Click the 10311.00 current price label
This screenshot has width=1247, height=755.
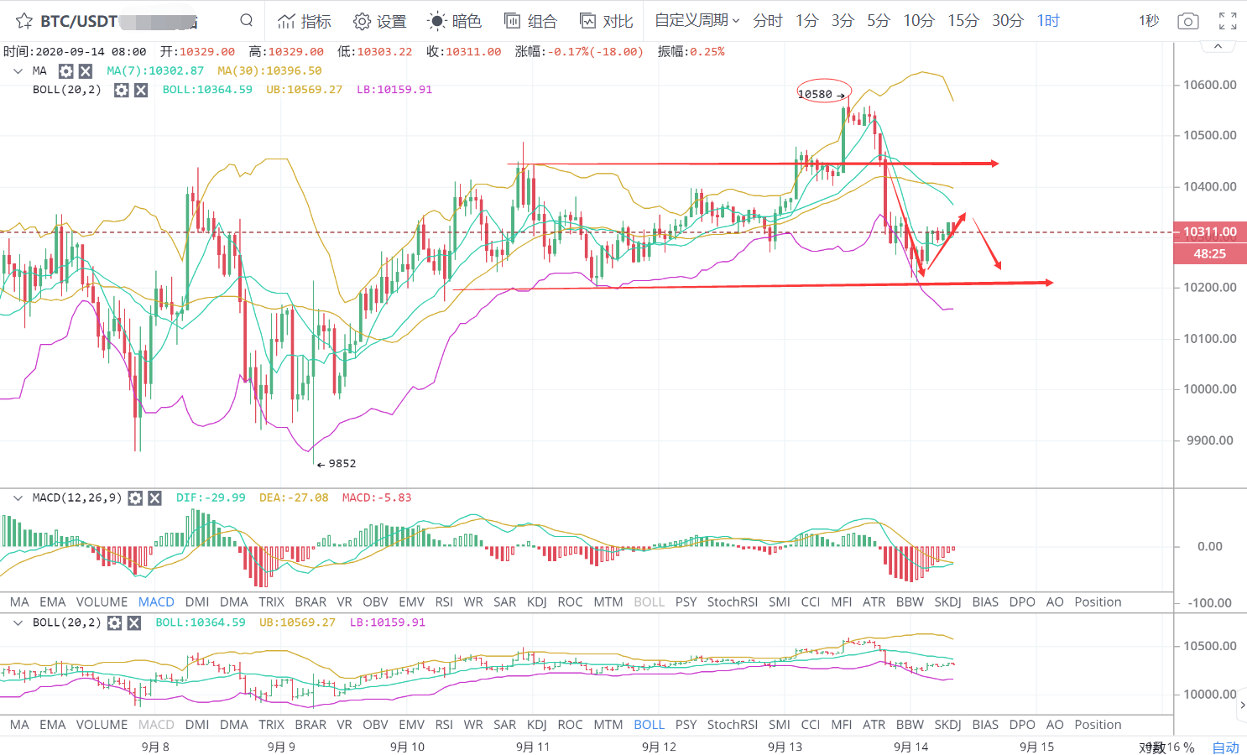click(x=1209, y=232)
